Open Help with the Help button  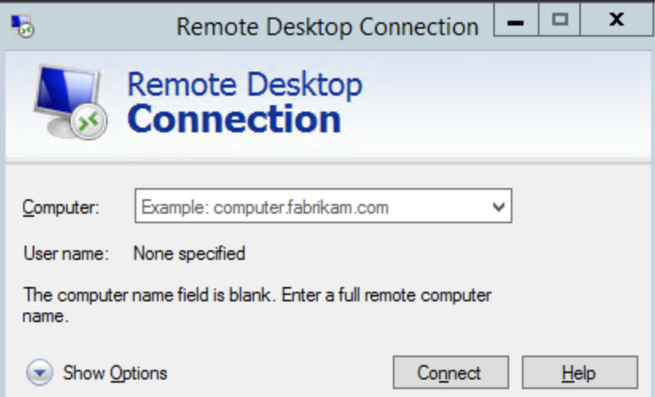[579, 372]
